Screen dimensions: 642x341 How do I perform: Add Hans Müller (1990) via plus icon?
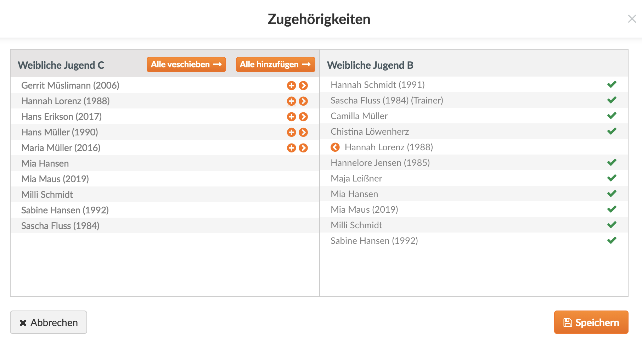[x=291, y=132]
